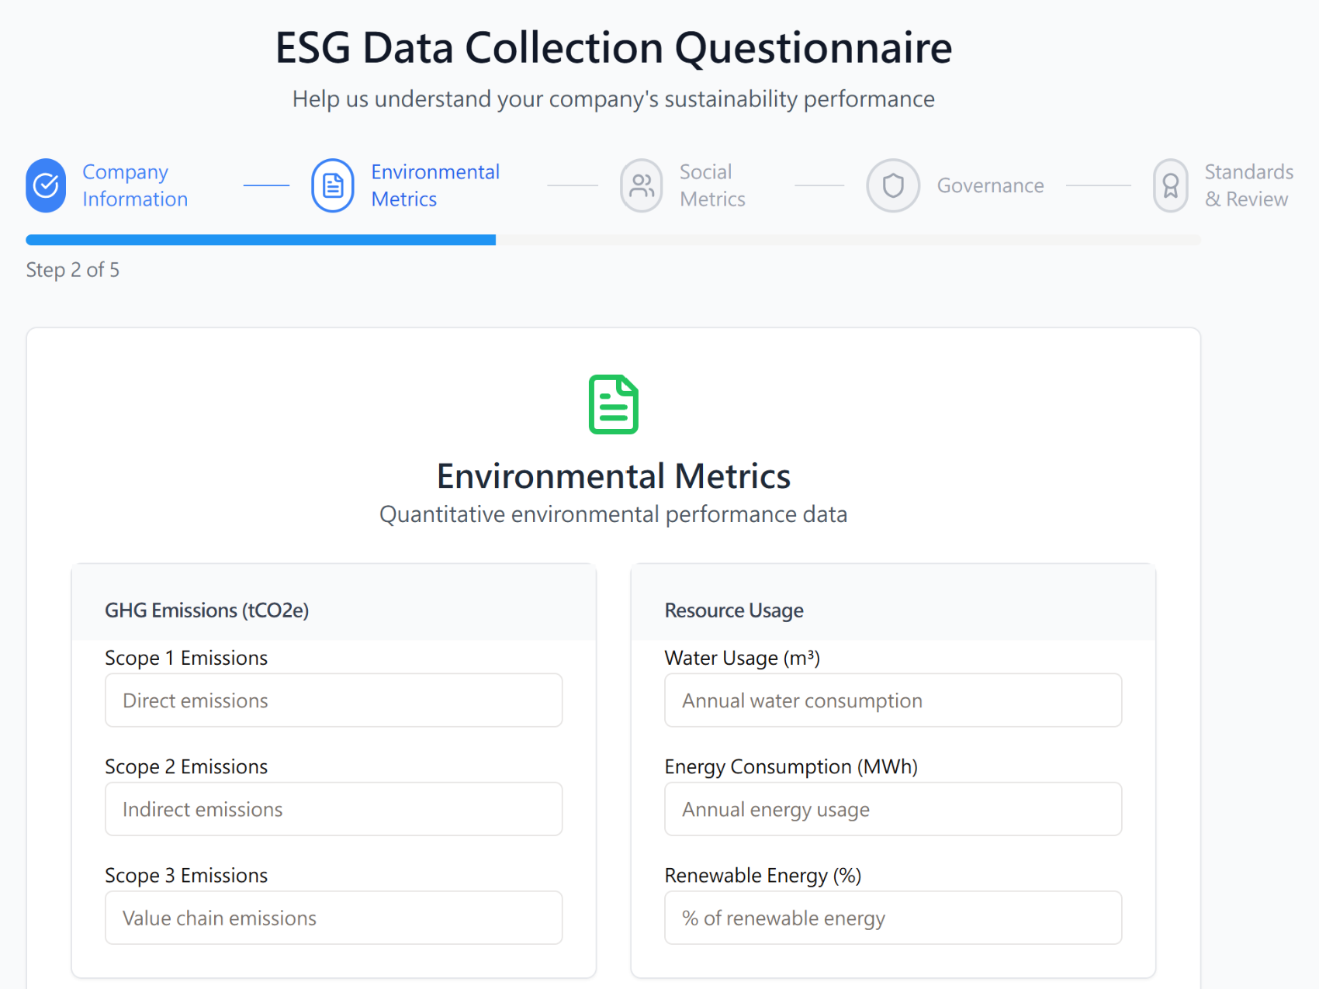The image size is (1319, 989).
Task: Open the Social Metrics step label
Action: 711,185
